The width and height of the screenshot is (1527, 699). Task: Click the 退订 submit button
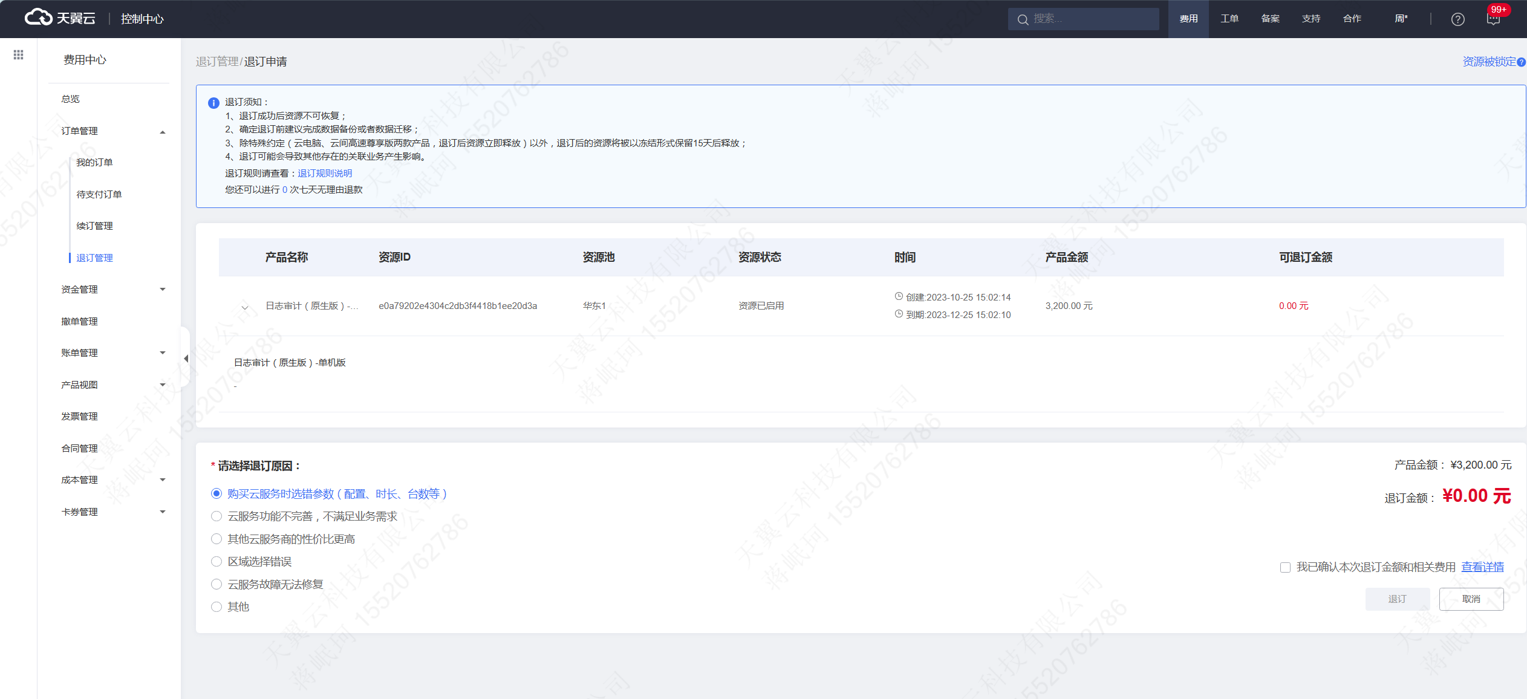click(1397, 599)
